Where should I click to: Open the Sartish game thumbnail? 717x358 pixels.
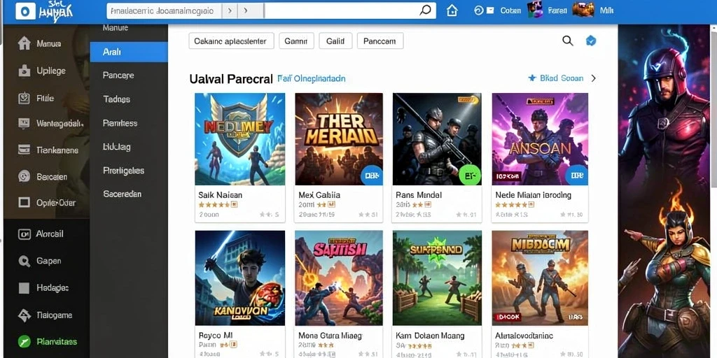tap(339, 278)
